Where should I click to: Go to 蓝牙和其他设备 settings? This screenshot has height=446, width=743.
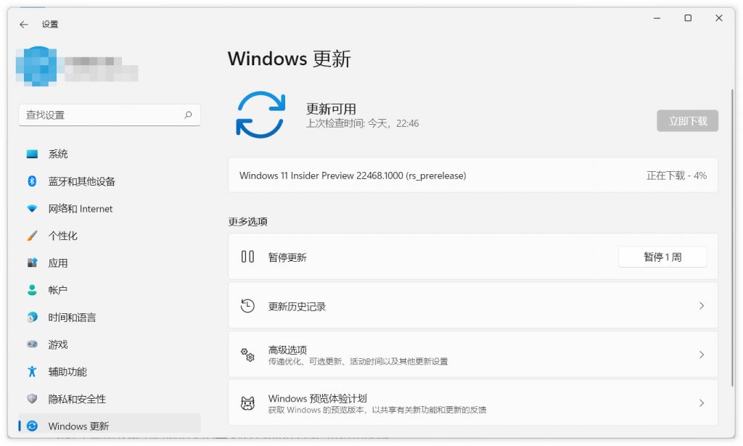(110, 181)
